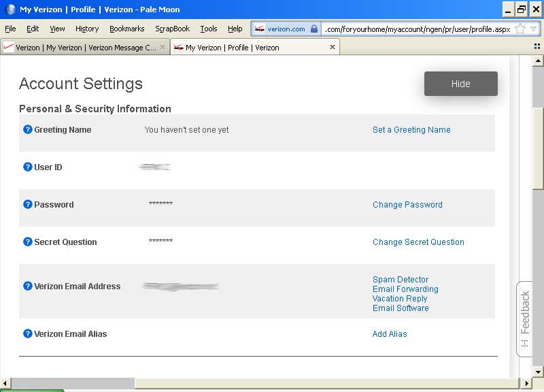544x392 pixels.
Task: Click the vertical scrollbar up arrow
Action: (x=538, y=61)
